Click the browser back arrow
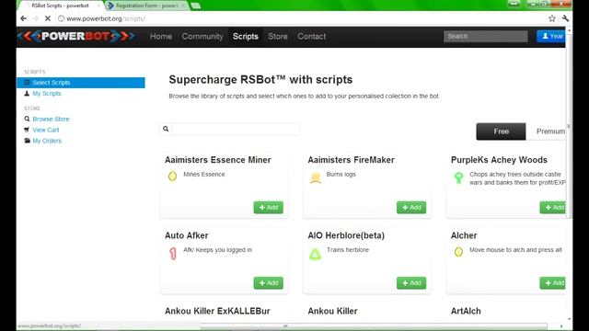This screenshot has height=331, width=589. (x=23, y=18)
